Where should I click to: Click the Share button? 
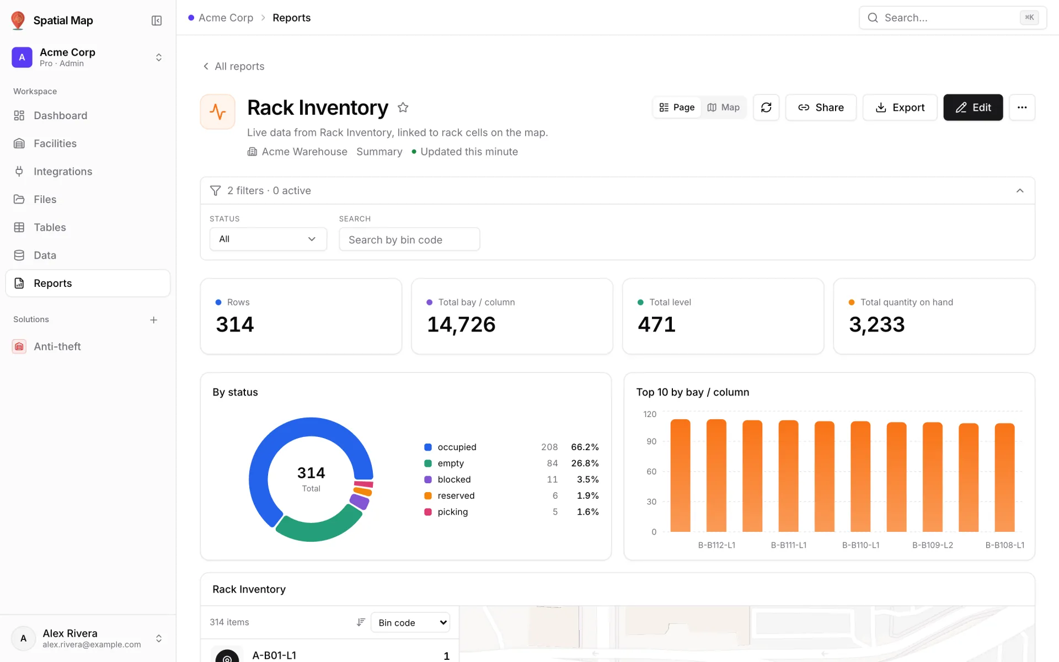pos(821,108)
